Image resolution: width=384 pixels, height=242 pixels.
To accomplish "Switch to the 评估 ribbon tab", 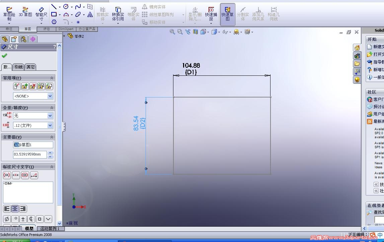I will [46, 29].
